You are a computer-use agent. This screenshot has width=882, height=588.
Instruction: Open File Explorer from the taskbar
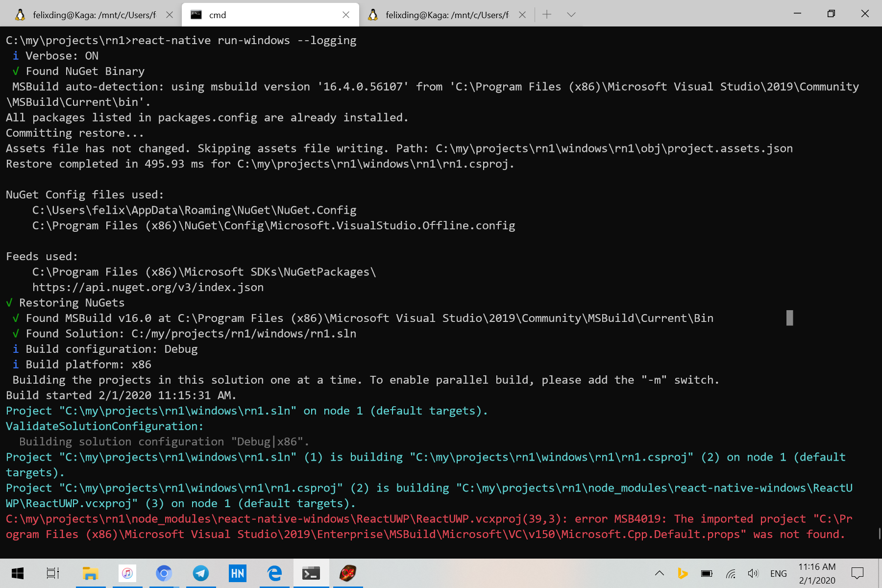[91, 573]
